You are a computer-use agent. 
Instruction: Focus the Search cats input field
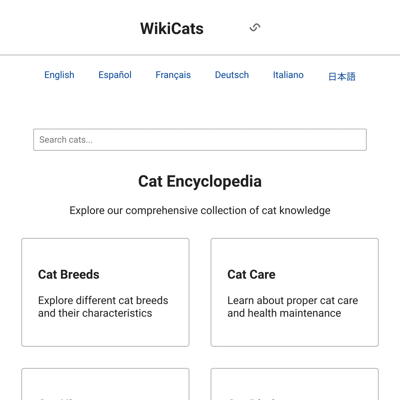[200, 140]
